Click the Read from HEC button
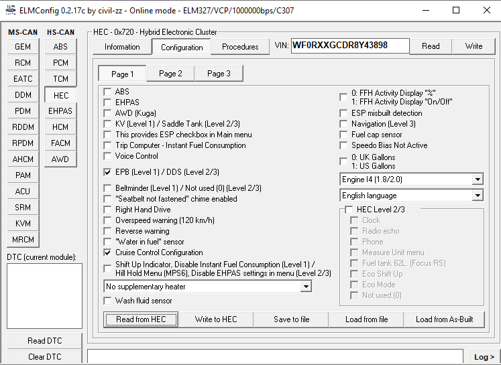The image size is (501, 365). tap(141, 319)
